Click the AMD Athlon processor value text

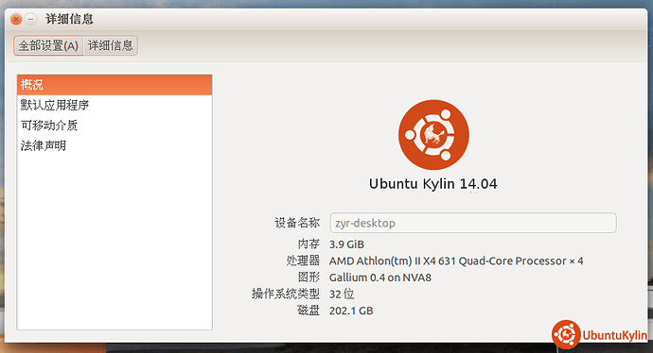click(x=456, y=261)
